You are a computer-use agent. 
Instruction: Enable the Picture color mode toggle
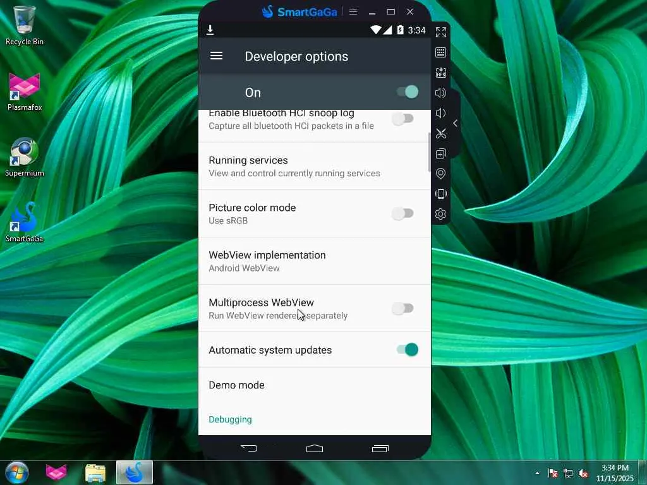click(x=402, y=213)
